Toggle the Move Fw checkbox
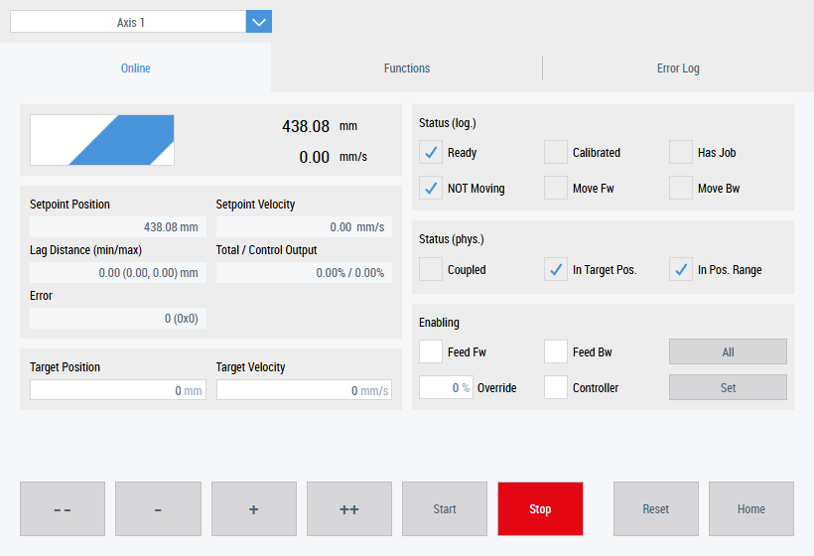Viewport: 814px width, 556px height. pos(556,188)
